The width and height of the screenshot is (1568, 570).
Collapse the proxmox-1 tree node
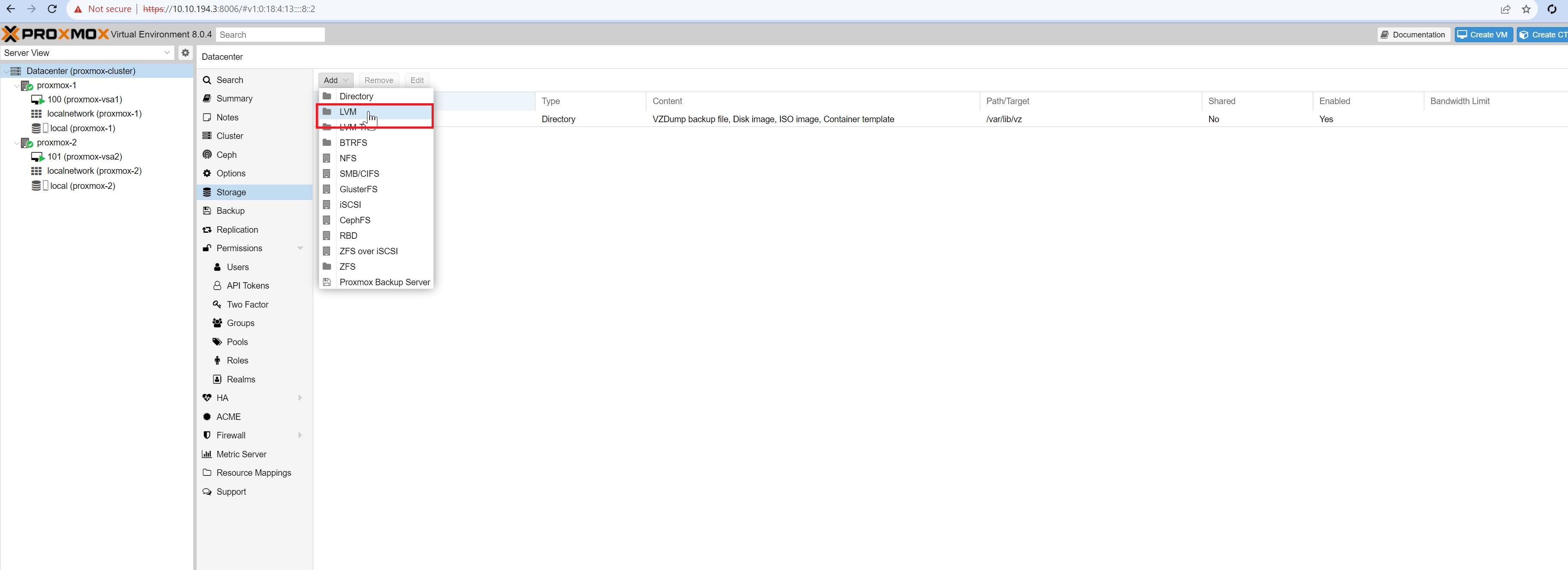pos(16,86)
